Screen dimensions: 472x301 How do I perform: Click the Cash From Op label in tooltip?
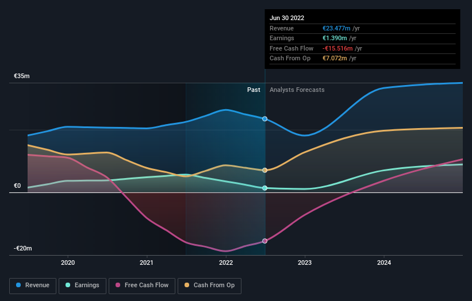tap(290, 59)
